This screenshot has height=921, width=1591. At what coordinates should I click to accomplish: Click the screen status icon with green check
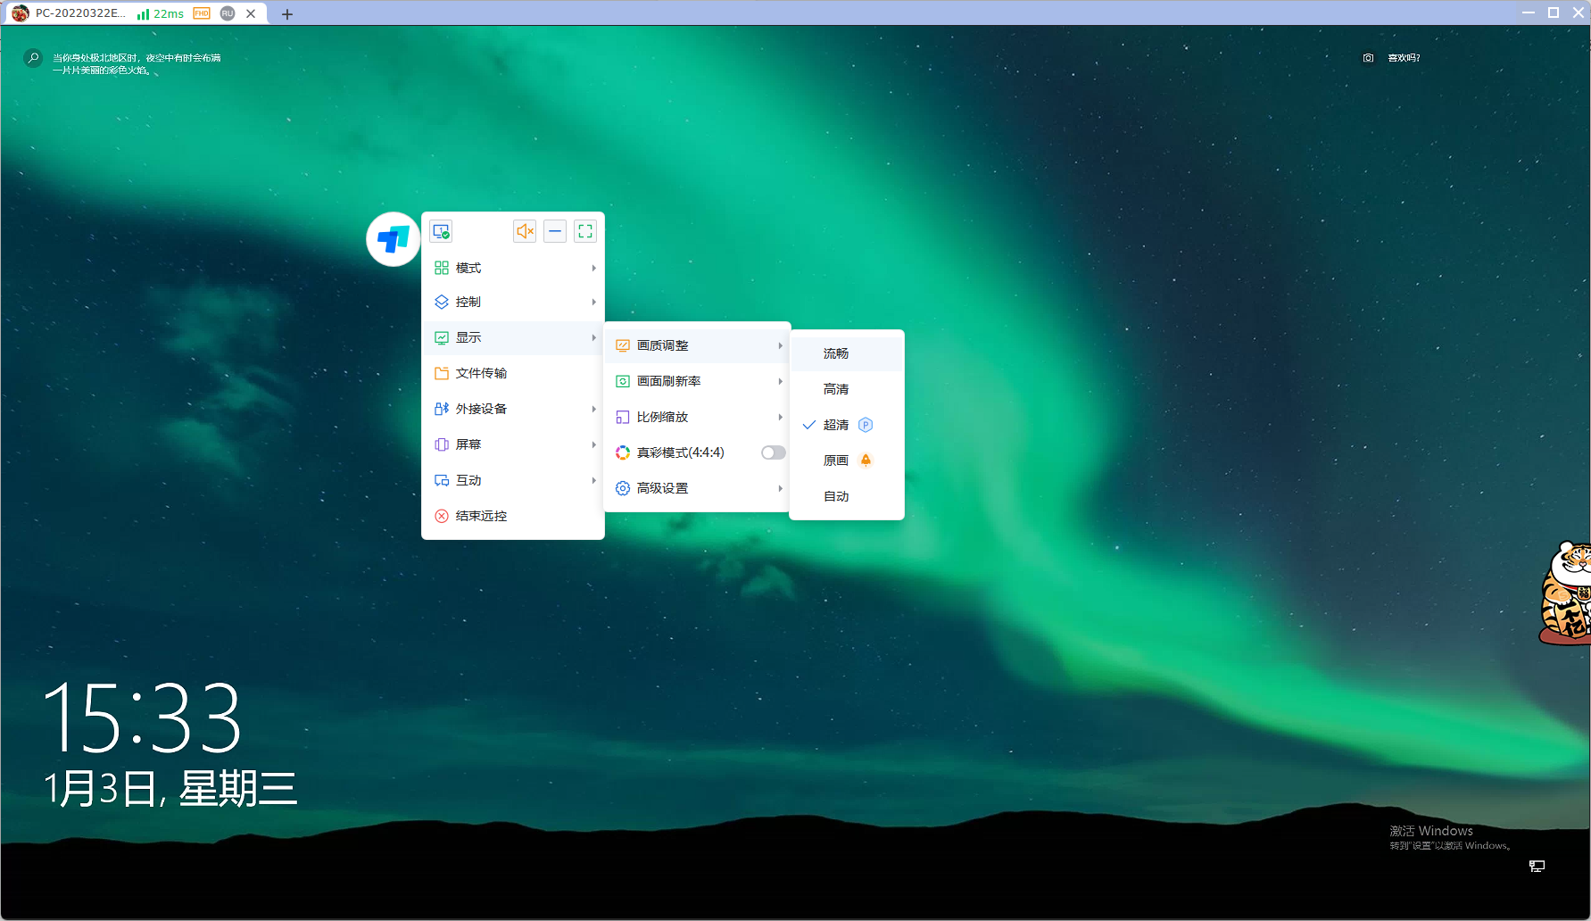point(441,231)
